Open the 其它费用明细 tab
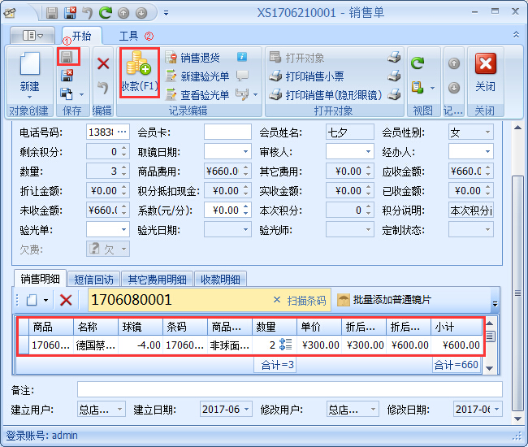The height and width of the screenshot is (447, 528). (x=157, y=280)
